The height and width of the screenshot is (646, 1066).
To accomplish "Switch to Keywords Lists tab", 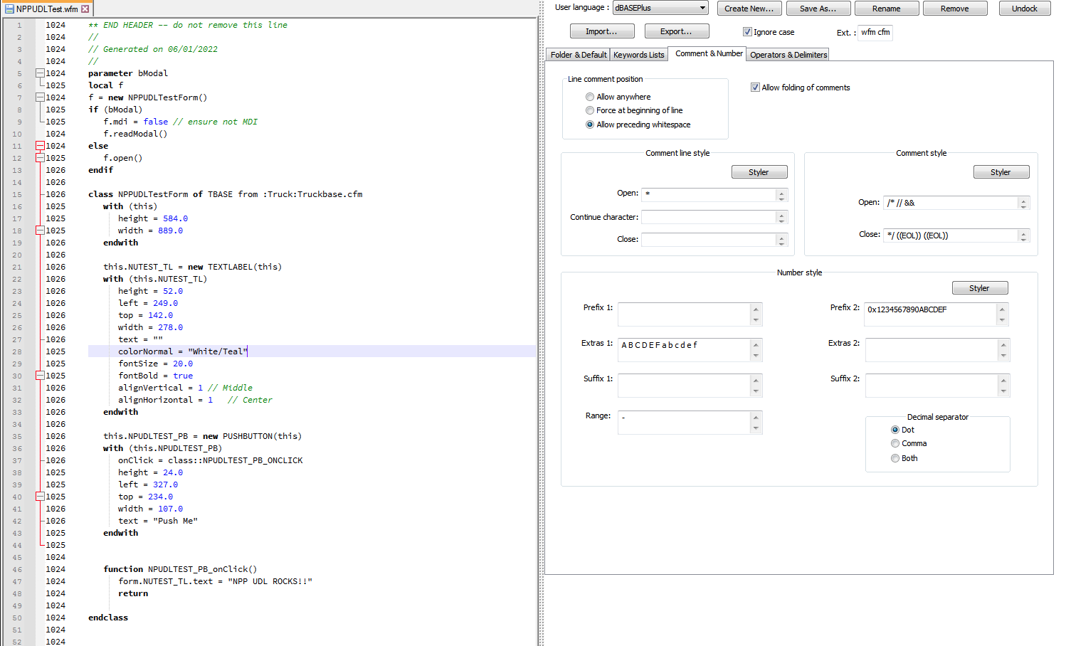I will point(638,55).
